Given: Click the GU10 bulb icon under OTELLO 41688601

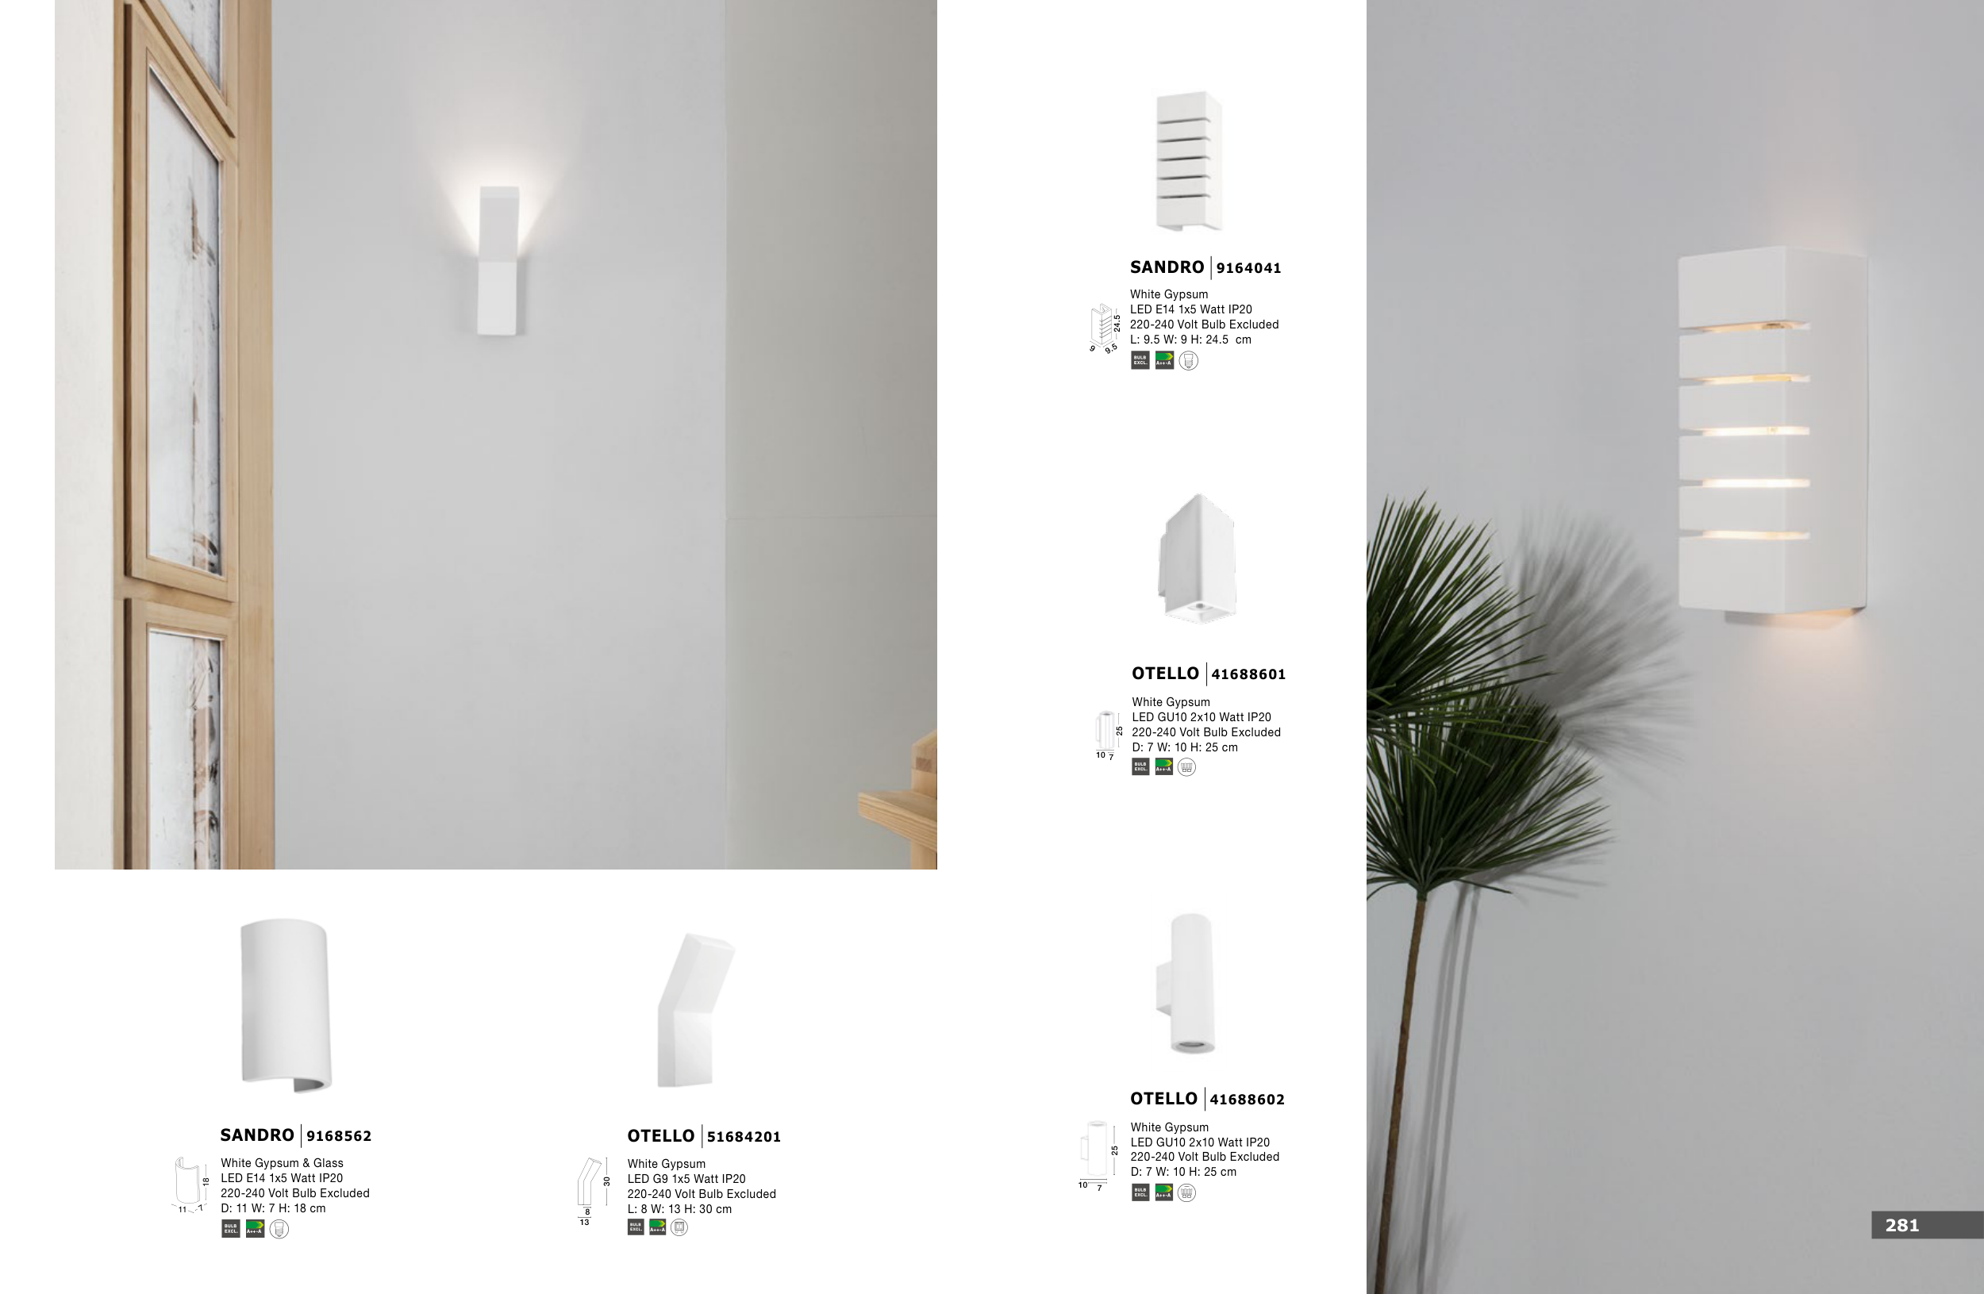Looking at the screenshot, I should tap(1186, 766).
